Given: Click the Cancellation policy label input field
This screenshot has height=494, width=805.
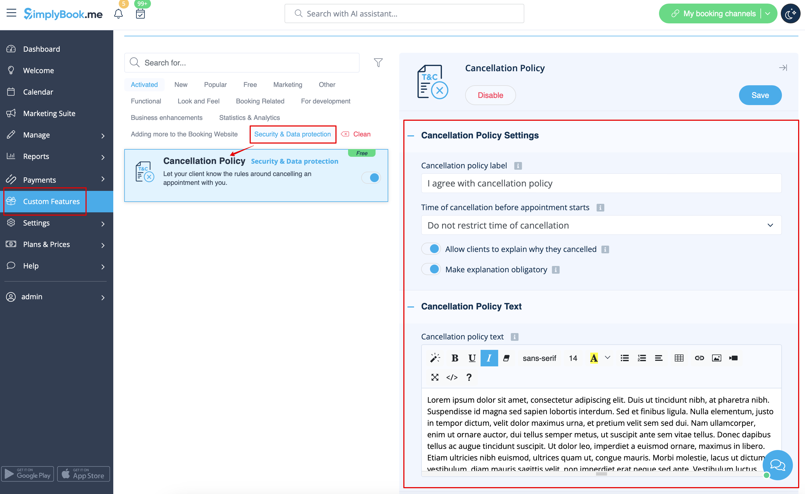Looking at the screenshot, I should pos(601,183).
